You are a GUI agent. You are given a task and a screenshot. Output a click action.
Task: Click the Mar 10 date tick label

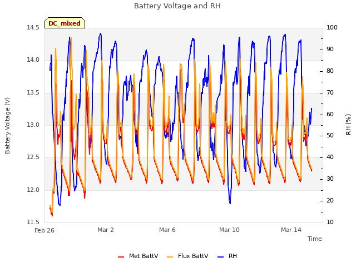229,230
